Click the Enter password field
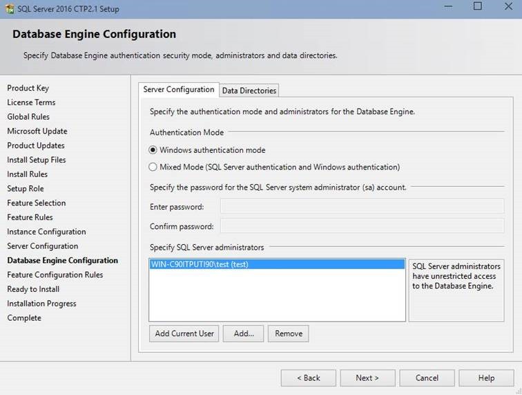This screenshot has height=395, width=522. point(362,206)
